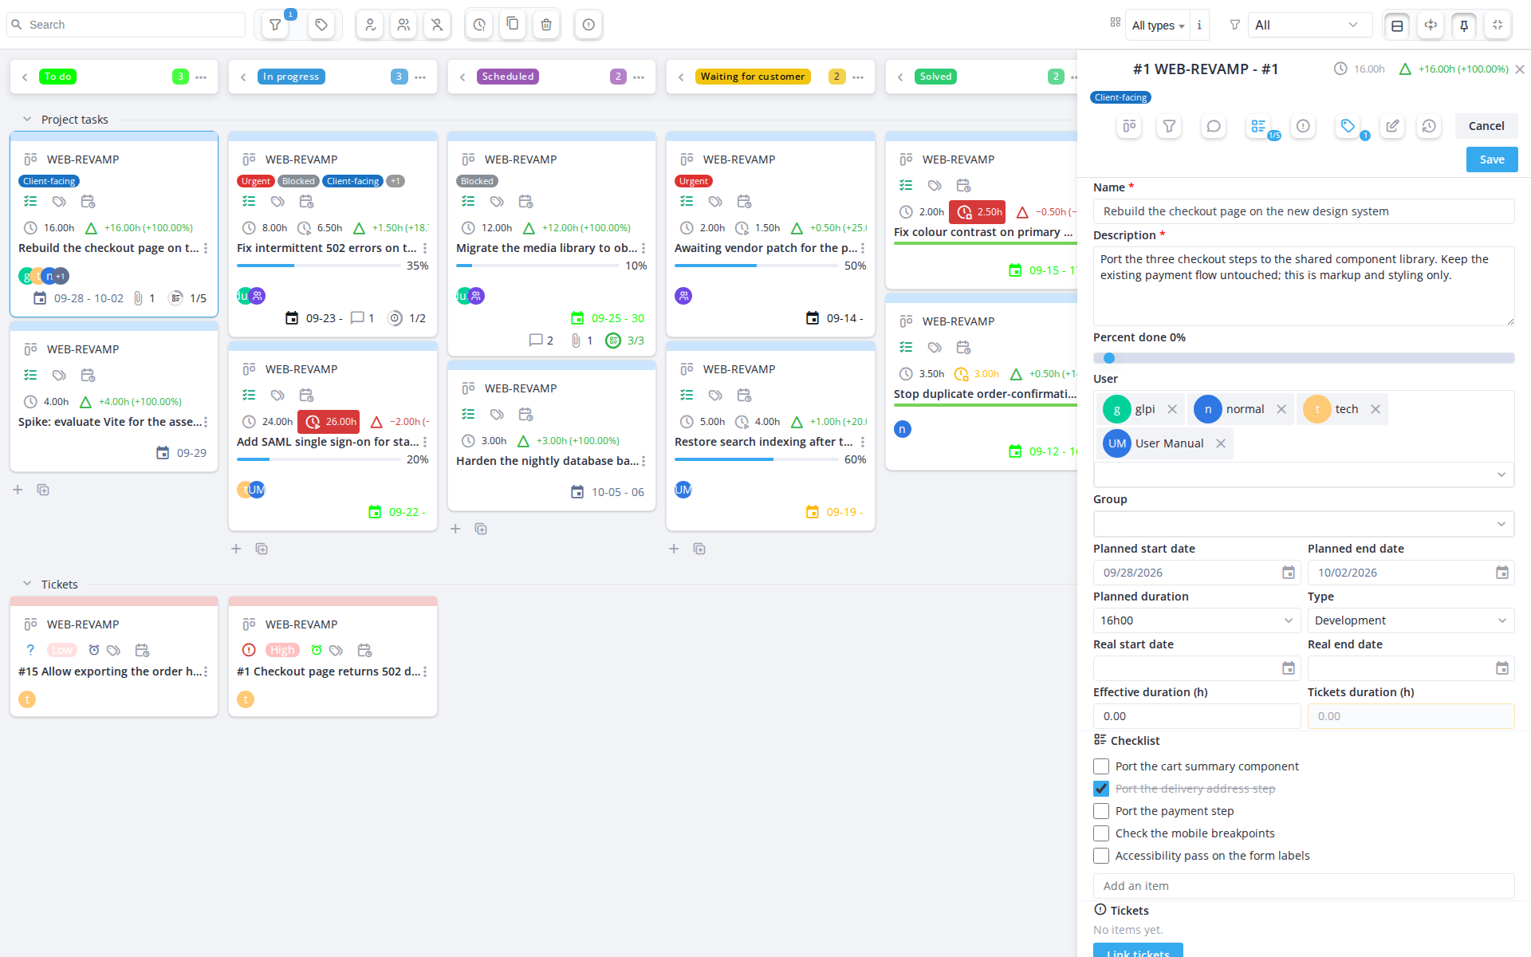
Task: Remove User Manual from task users
Action: [x=1221, y=443]
